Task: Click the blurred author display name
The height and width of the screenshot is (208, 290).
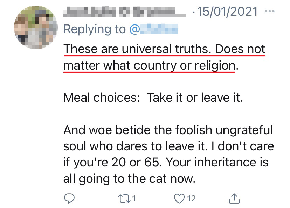Action: pyautogui.click(x=124, y=12)
